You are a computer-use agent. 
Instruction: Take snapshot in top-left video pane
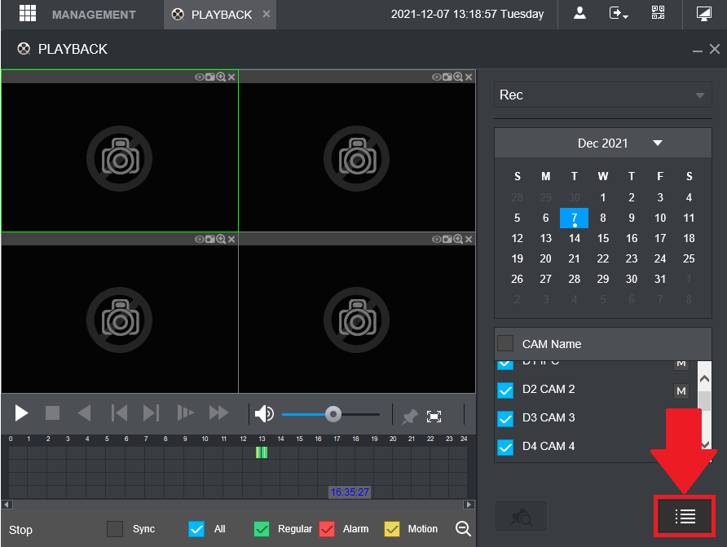tap(210, 77)
